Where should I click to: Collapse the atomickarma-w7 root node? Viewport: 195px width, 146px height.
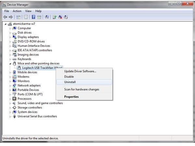point(6,24)
